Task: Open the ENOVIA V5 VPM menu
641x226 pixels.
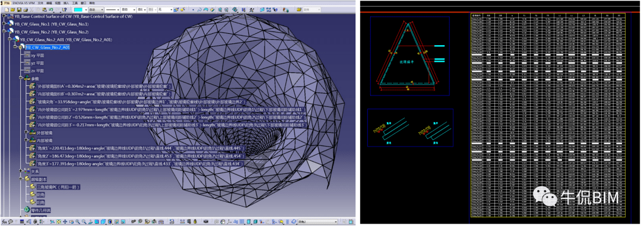Action: point(23,3)
